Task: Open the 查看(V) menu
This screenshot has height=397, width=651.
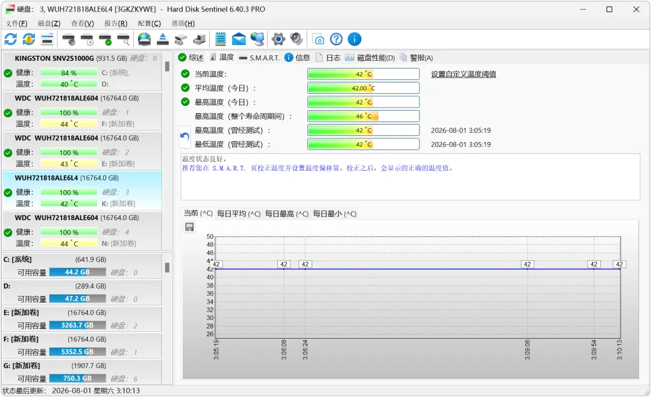Action: (x=83, y=23)
